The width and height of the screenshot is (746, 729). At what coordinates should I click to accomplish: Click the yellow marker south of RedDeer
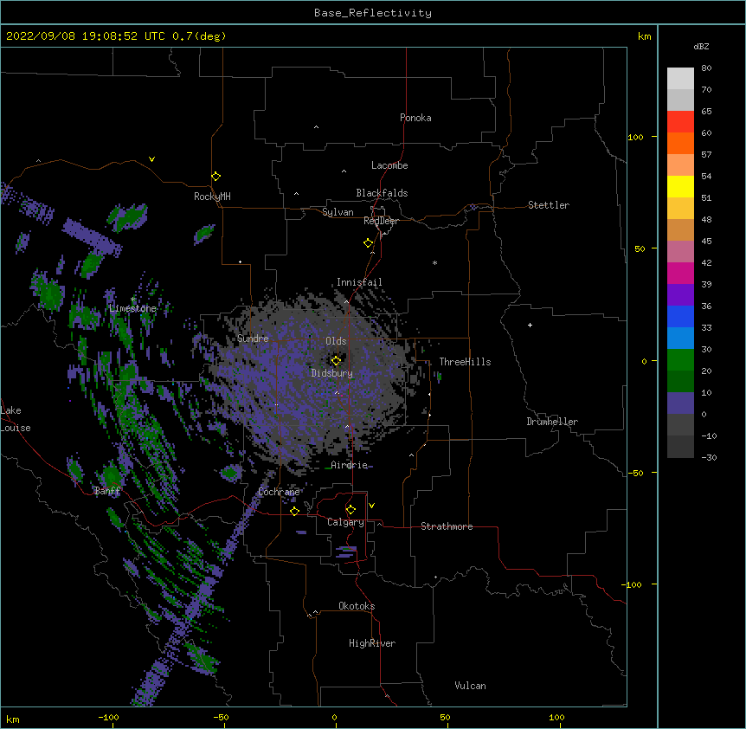pyautogui.click(x=368, y=242)
